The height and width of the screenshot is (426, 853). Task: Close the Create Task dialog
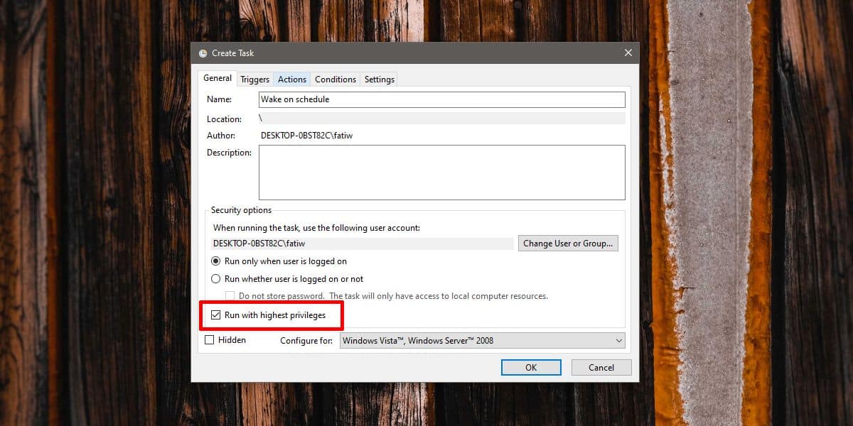tap(628, 53)
